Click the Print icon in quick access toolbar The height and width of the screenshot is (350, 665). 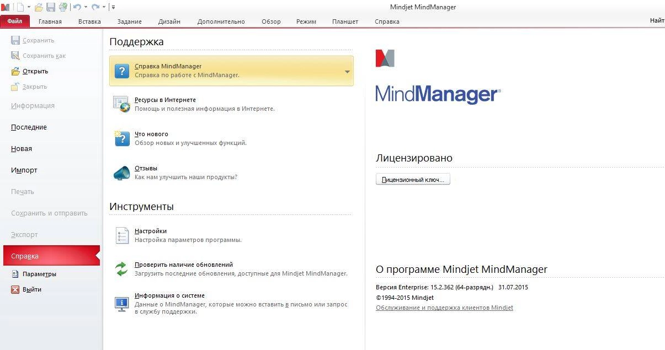click(63, 7)
